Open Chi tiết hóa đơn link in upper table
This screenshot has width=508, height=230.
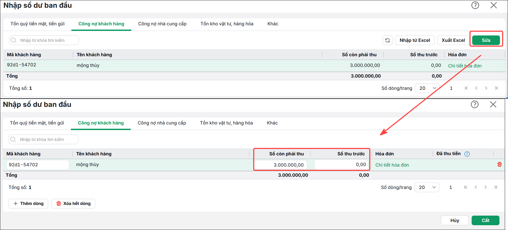pyautogui.click(x=465, y=66)
